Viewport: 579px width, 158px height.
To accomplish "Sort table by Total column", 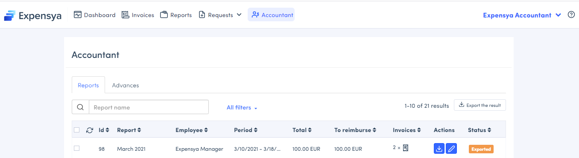I will point(302,130).
